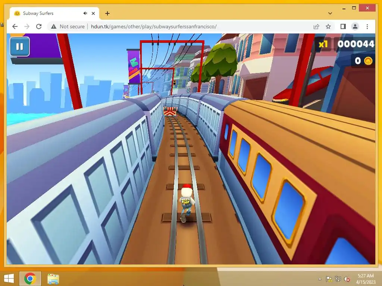
Task: Open the Action Center flag icon
Action: [329, 279]
